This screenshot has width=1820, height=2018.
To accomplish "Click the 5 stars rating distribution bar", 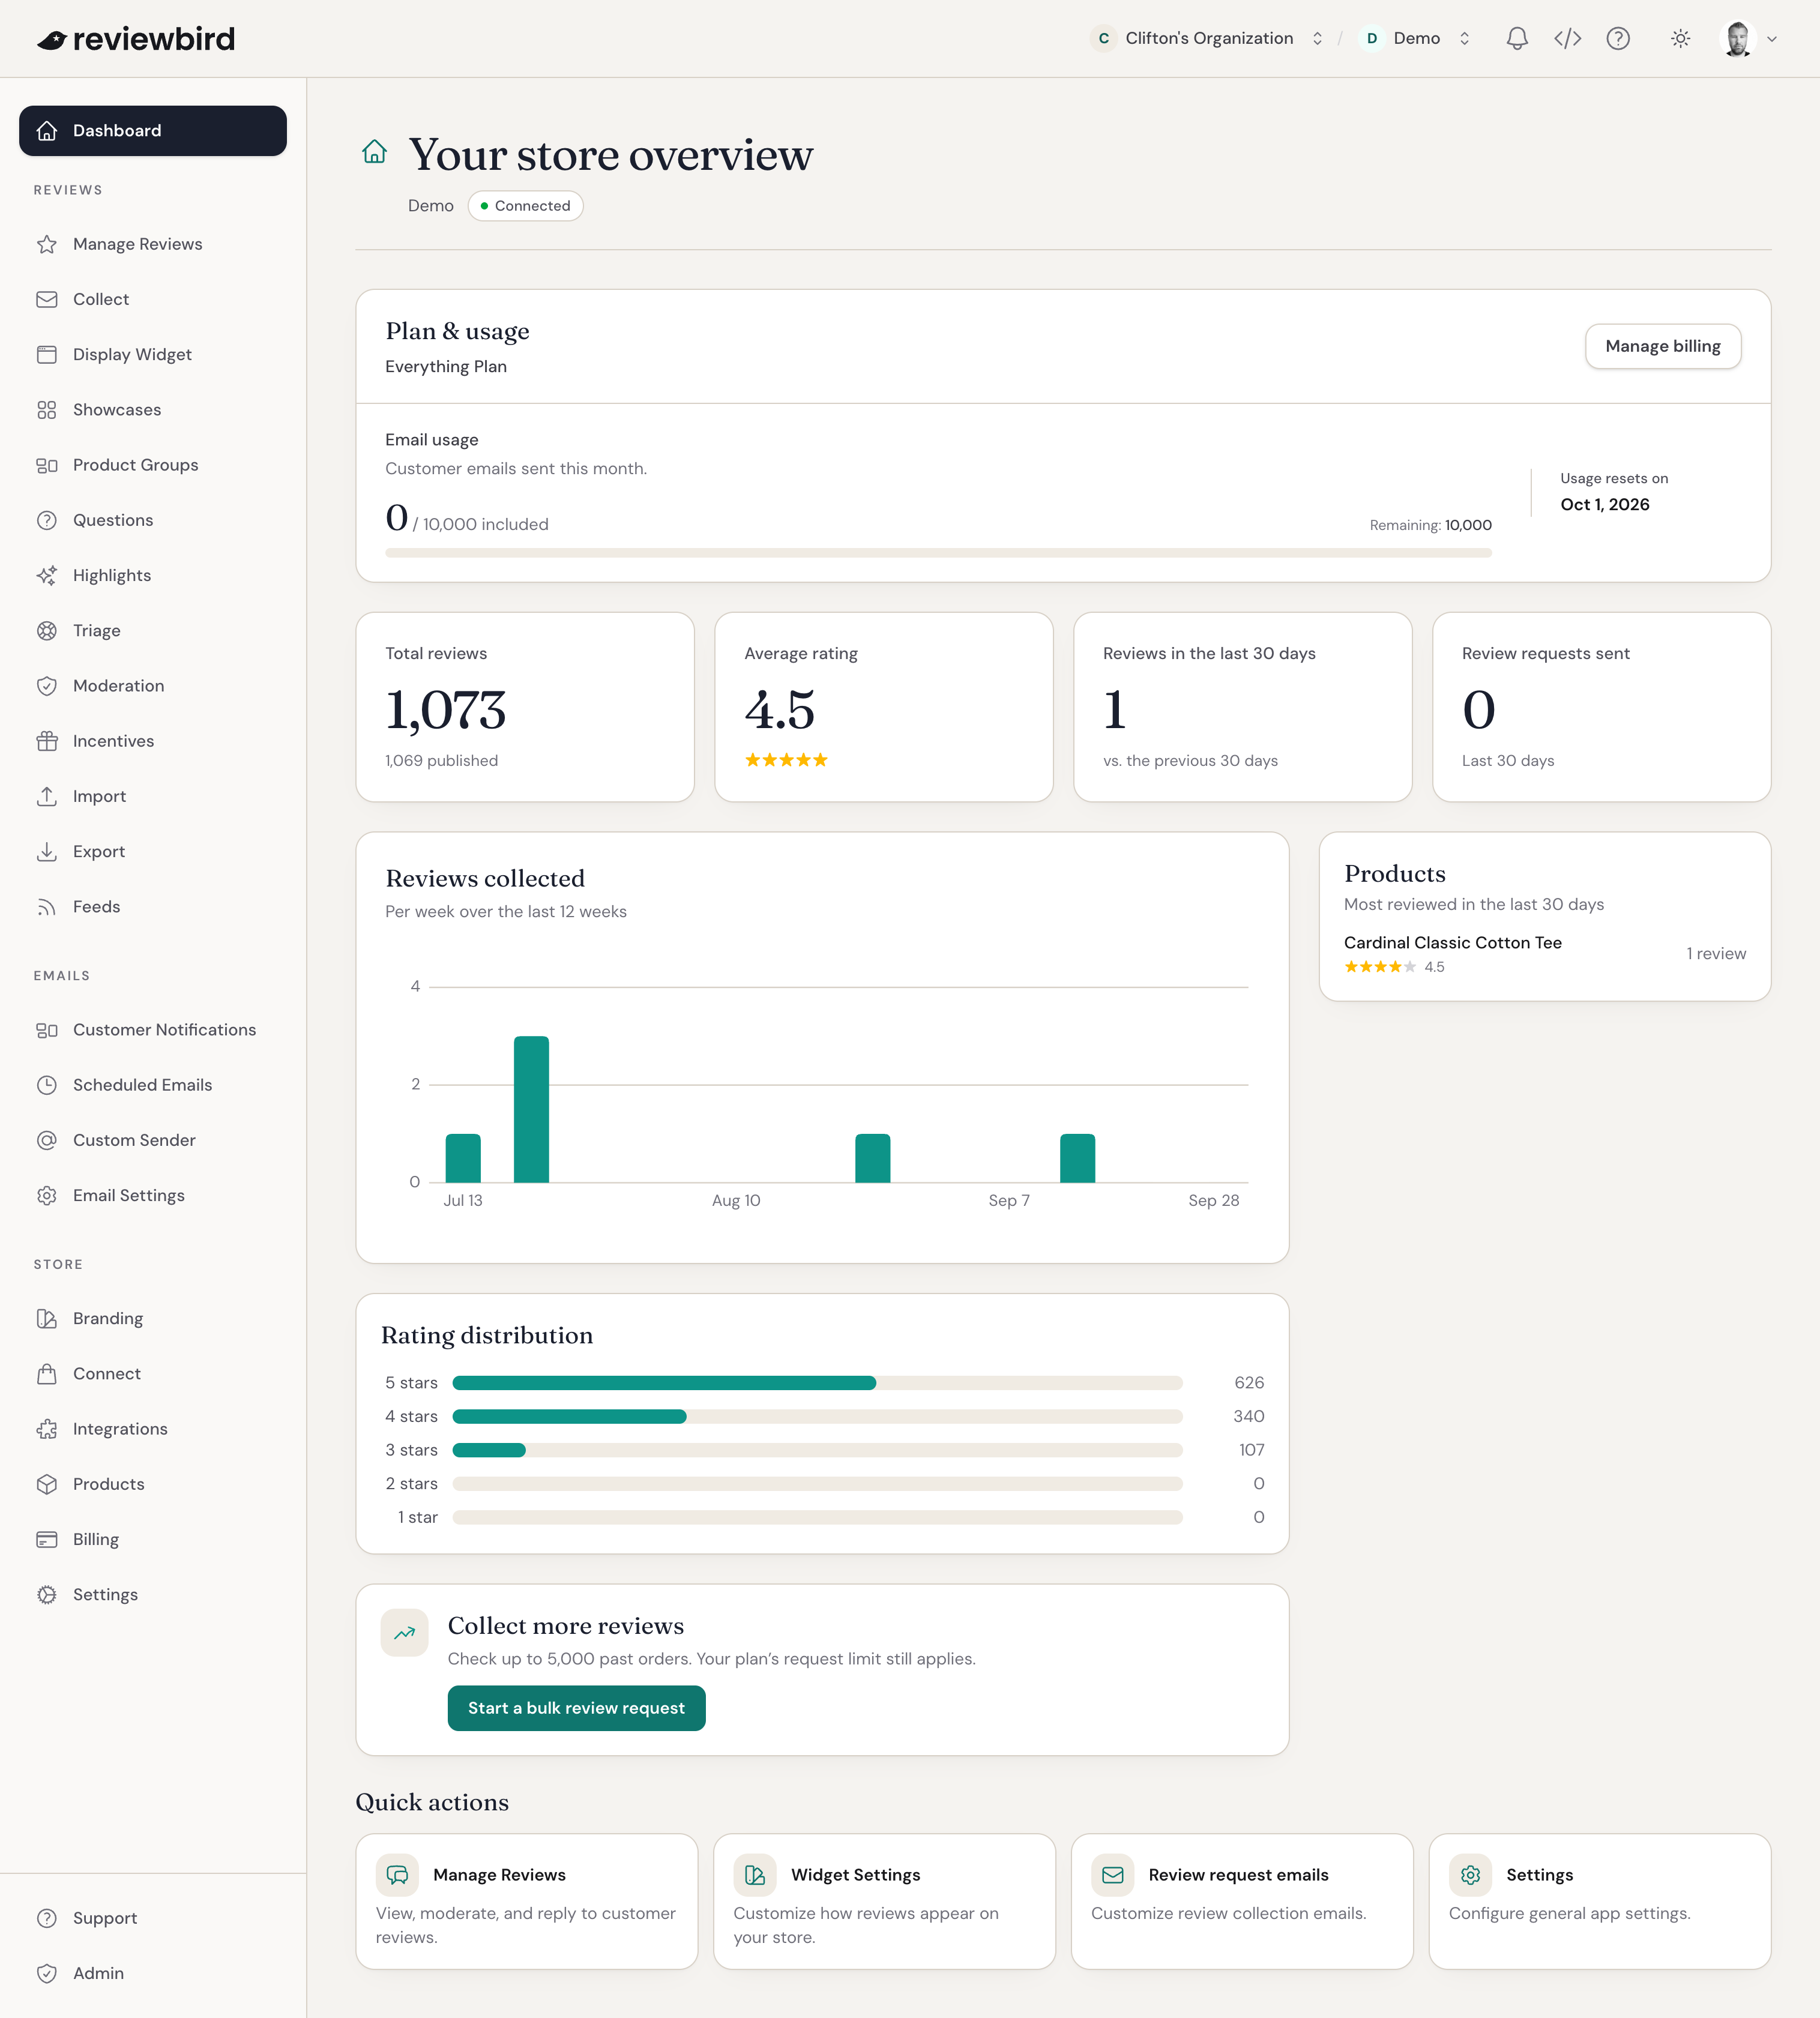I will click(x=817, y=1383).
